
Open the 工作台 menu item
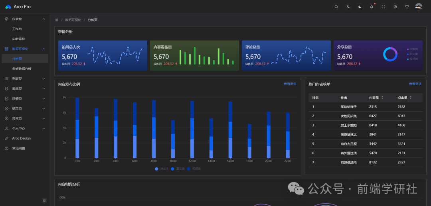[25, 29]
